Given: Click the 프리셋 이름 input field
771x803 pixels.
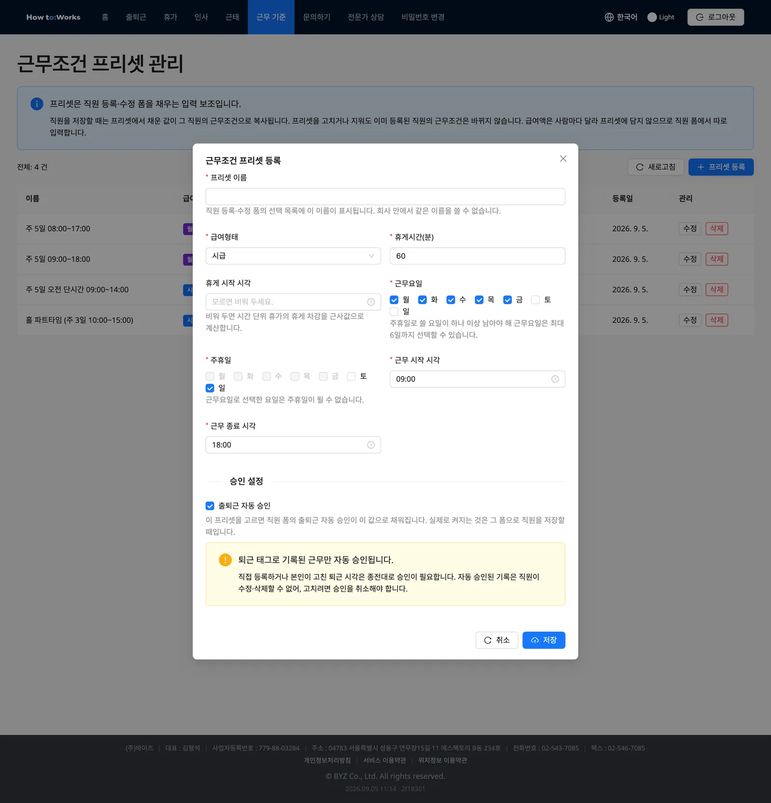Looking at the screenshot, I should (x=385, y=197).
